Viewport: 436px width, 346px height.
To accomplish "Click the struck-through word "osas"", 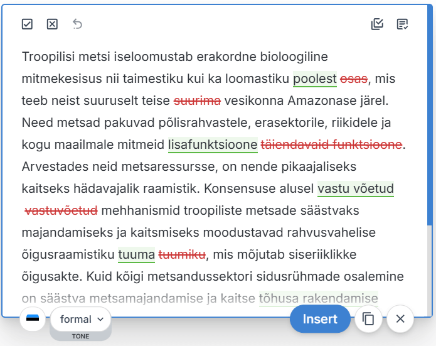I will coord(354,79).
